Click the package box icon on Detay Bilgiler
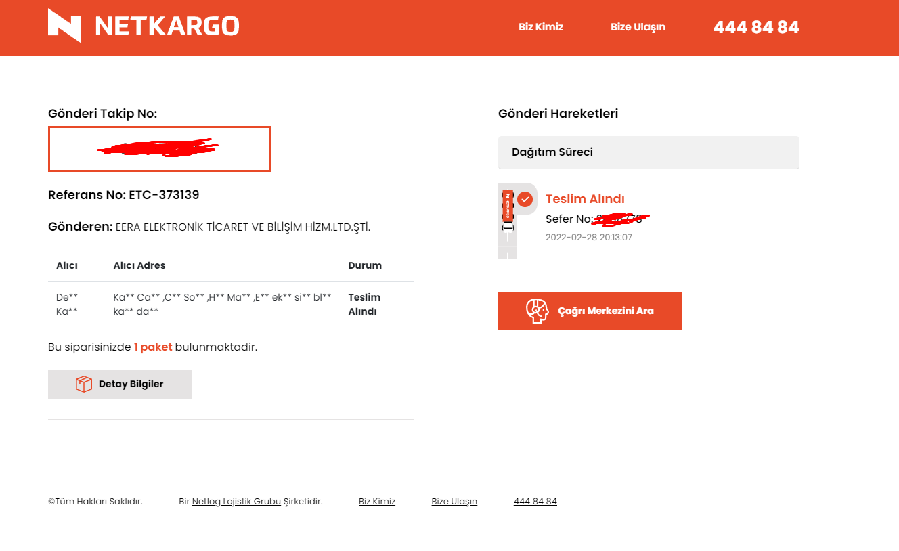899x551 pixels. [x=83, y=384]
